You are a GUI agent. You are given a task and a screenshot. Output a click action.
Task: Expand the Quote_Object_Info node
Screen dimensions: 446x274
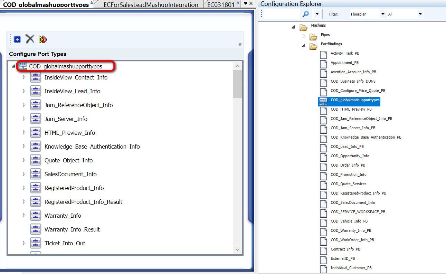click(x=24, y=160)
